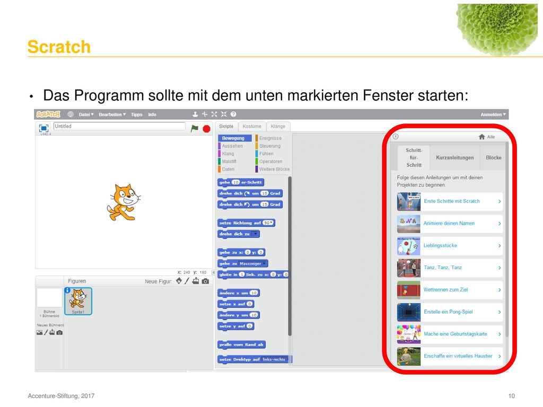Select the Fühlen block category
The width and height of the screenshot is (543, 407).
click(266, 154)
